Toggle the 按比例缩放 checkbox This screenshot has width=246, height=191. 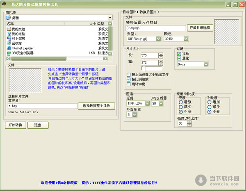click(129, 80)
